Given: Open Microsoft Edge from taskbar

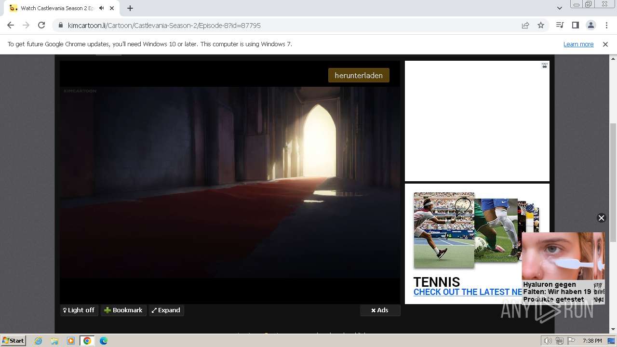Looking at the screenshot, I should pyautogui.click(x=104, y=341).
